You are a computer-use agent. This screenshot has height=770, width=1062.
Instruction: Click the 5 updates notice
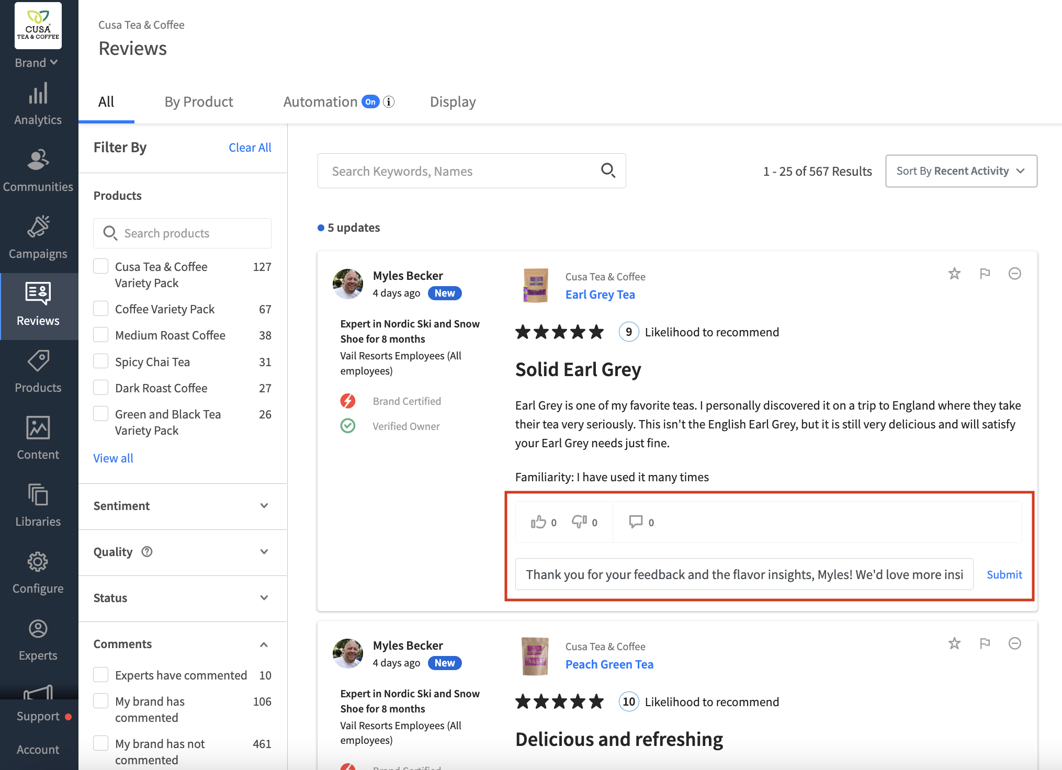tap(349, 228)
